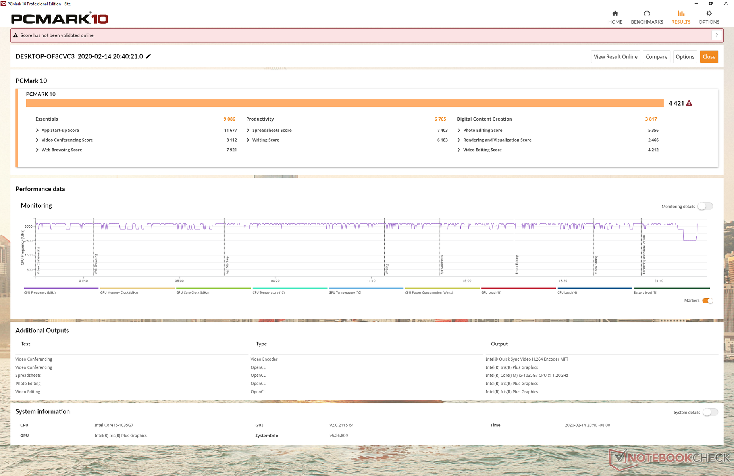Click the Photo Editing marker on graph
The height and width of the screenshot is (476, 734).
pyautogui.click(x=517, y=265)
